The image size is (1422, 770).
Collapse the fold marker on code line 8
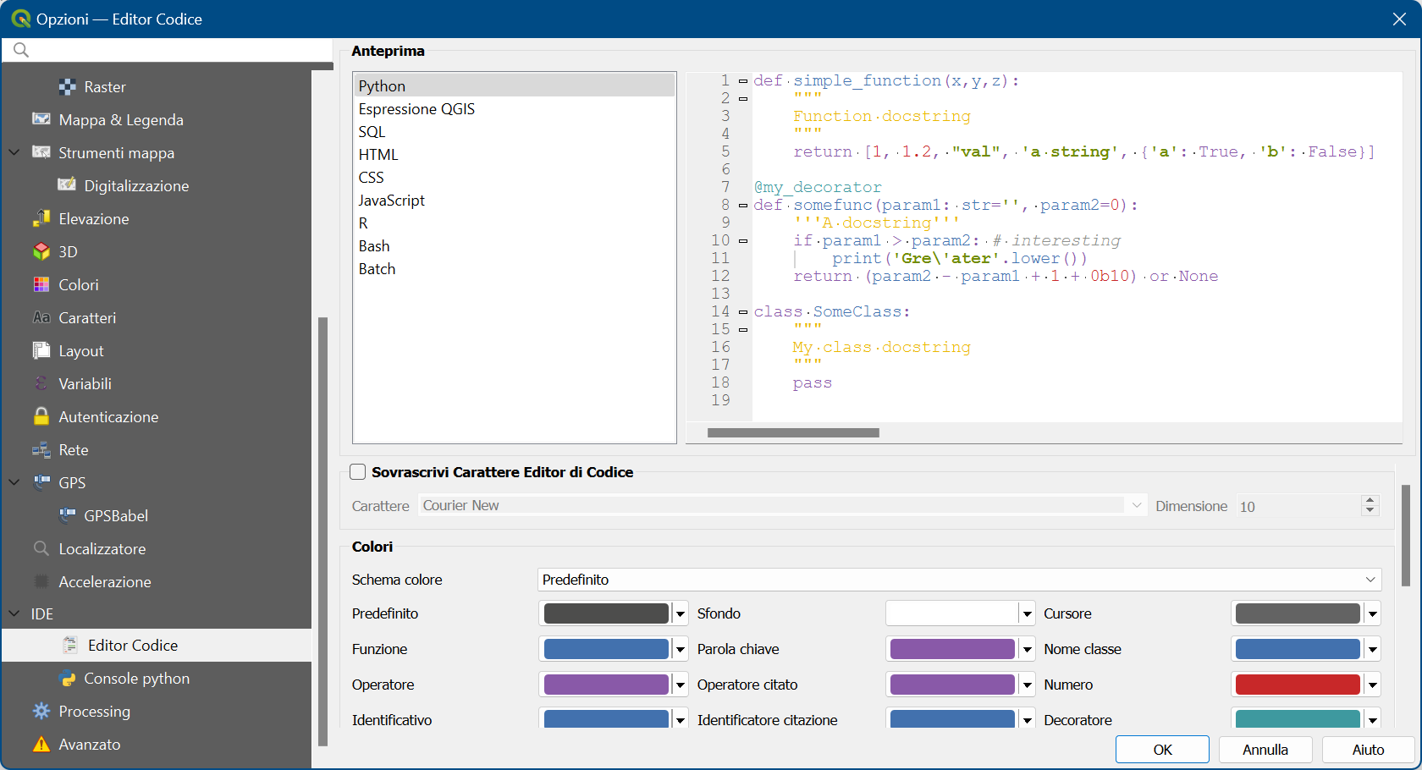743,206
